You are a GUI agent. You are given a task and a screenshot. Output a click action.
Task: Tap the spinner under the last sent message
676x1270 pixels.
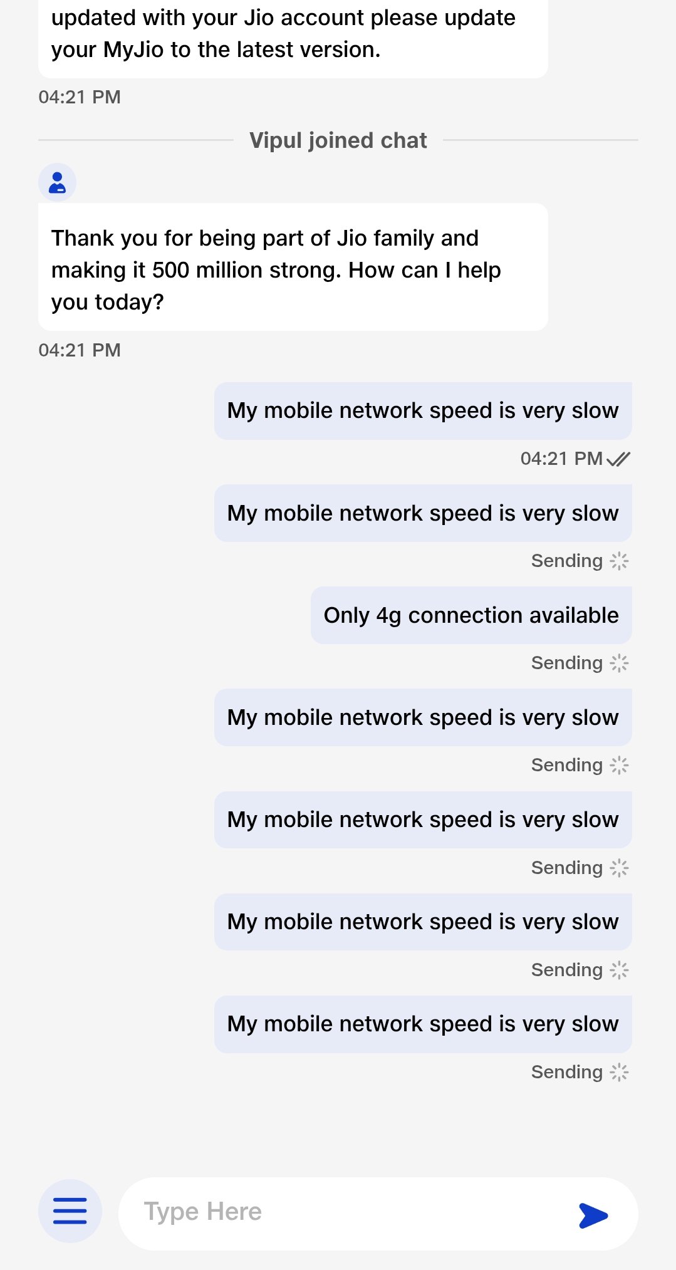point(619,1072)
